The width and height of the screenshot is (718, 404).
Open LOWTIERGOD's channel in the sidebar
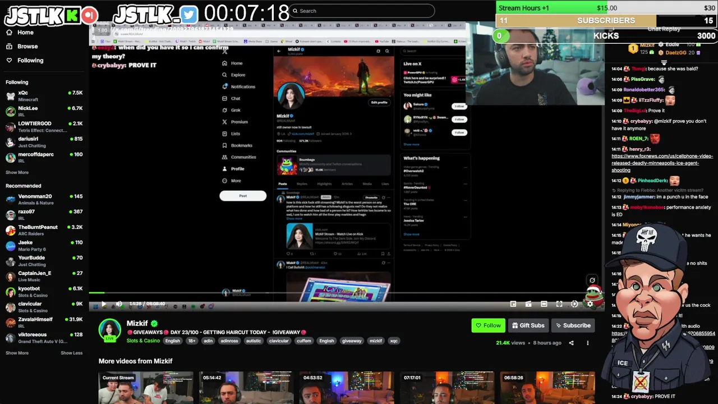45,127
